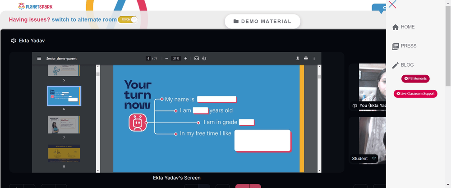Select page 5 thumbnail
Screen dimensions: 451x188
click(64, 70)
